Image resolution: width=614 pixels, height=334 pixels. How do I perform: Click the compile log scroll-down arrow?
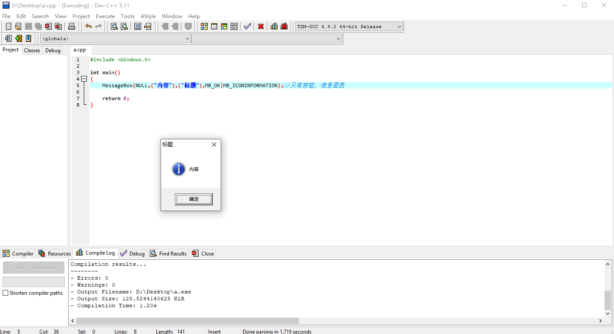pos(608,314)
